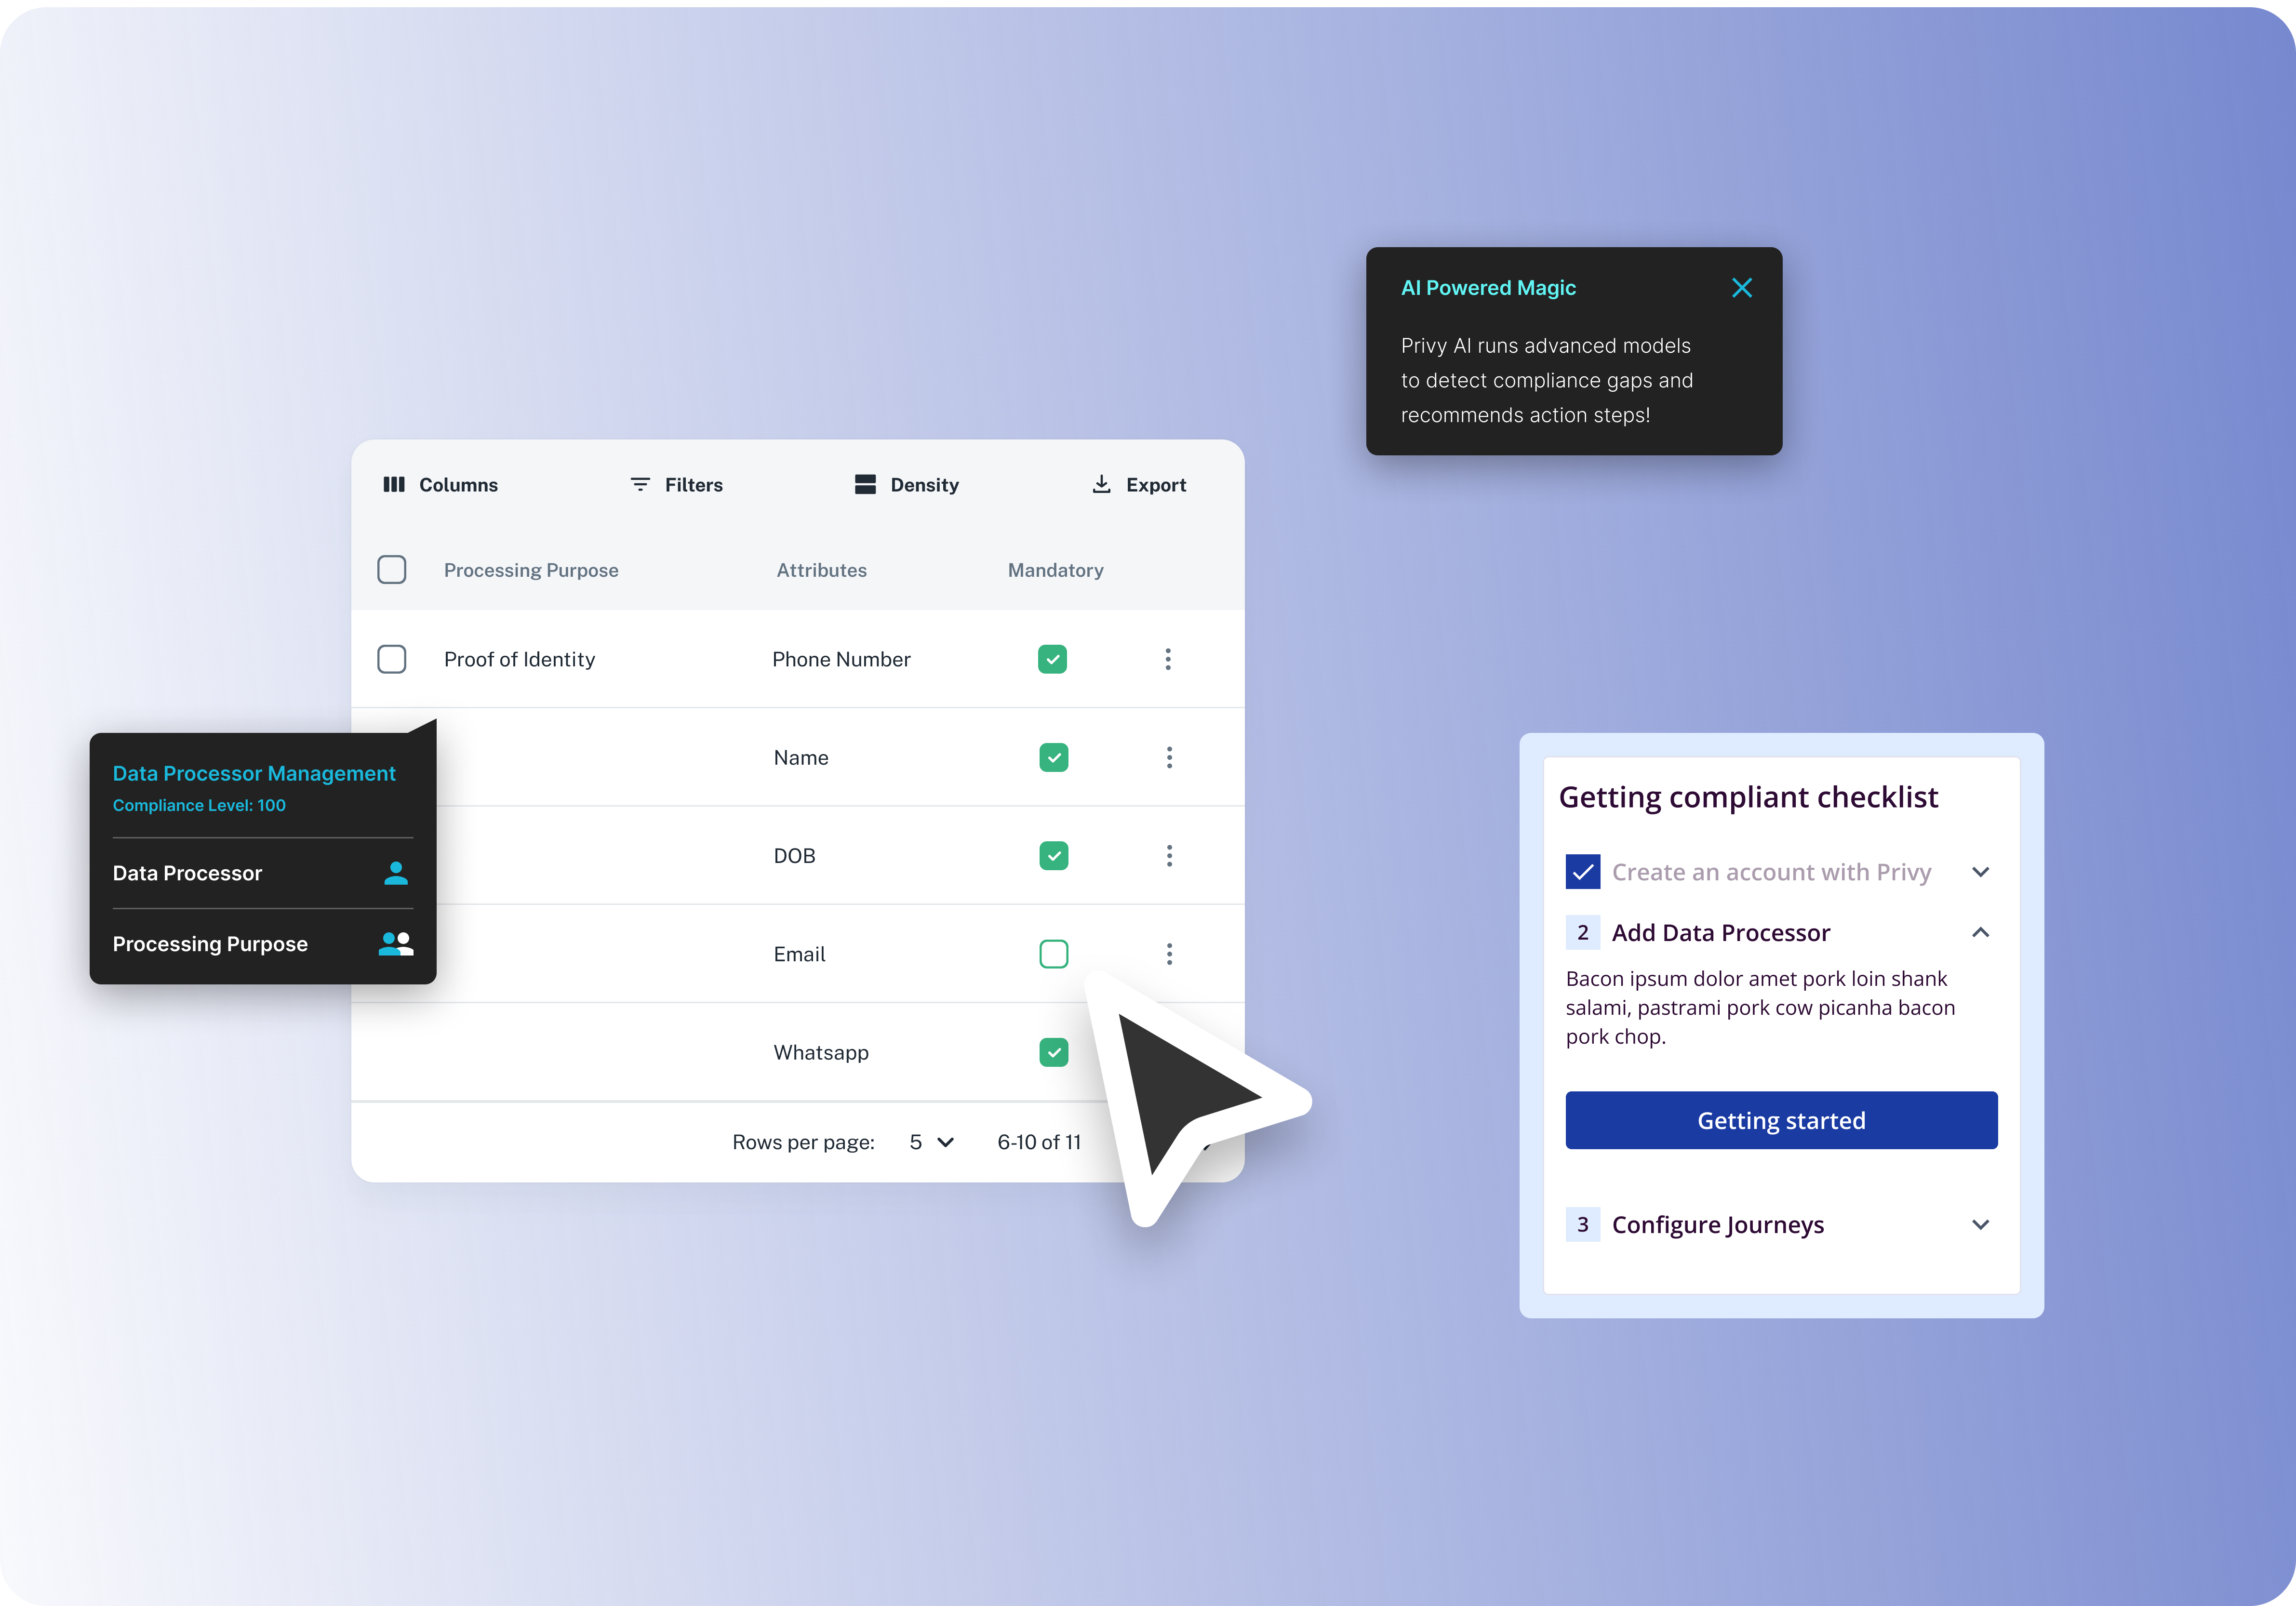The image size is (2296, 1606).
Task: Click the Density icon
Action: [x=865, y=484]
